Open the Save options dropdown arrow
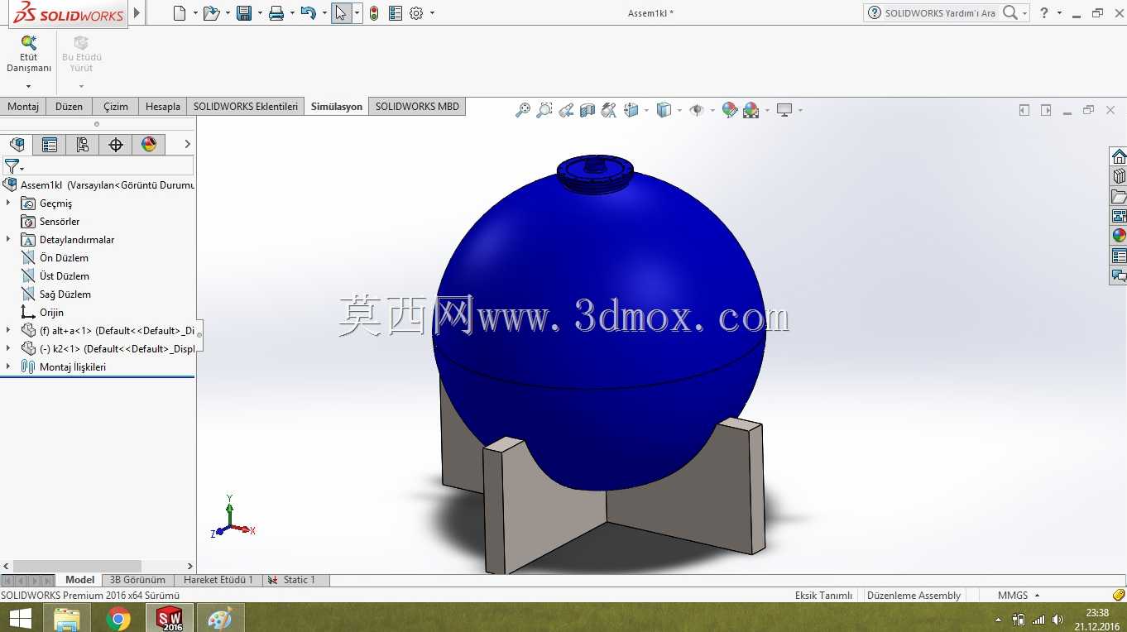Viewport: 1127px width, 632px height. [259, 13]
